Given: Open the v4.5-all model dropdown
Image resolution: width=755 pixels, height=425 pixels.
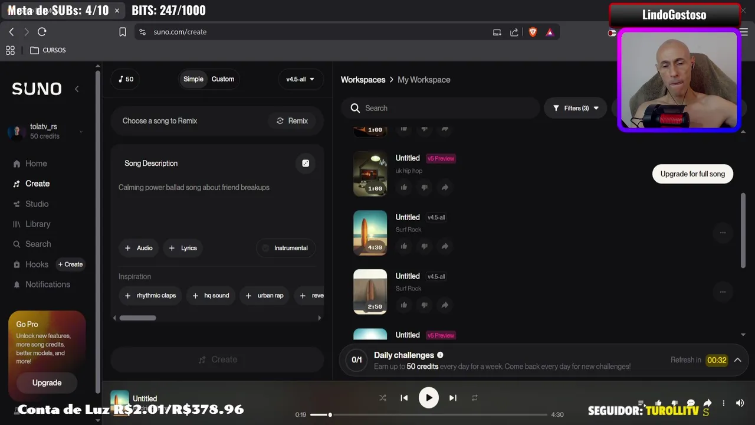Looking at the screenshot, I should click(x=300, y=79).
